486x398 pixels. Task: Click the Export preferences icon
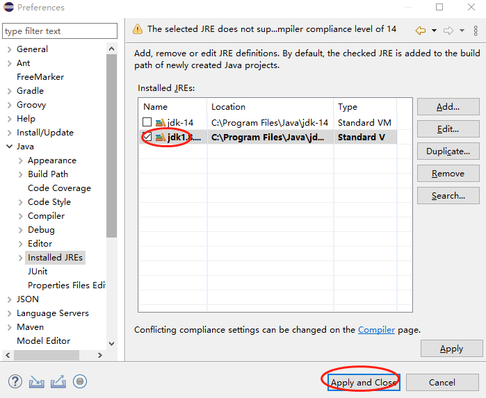pos(58,381)
